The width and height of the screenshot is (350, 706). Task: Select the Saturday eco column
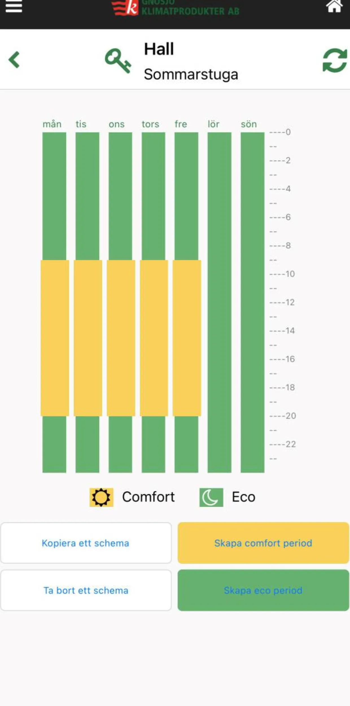point(219,302)
